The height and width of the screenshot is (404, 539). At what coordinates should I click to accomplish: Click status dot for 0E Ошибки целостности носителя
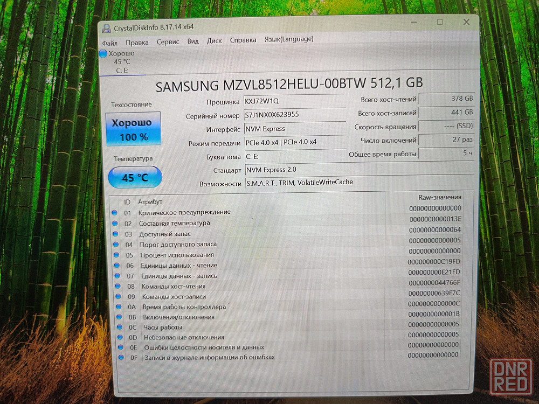[x=121, y=347]
